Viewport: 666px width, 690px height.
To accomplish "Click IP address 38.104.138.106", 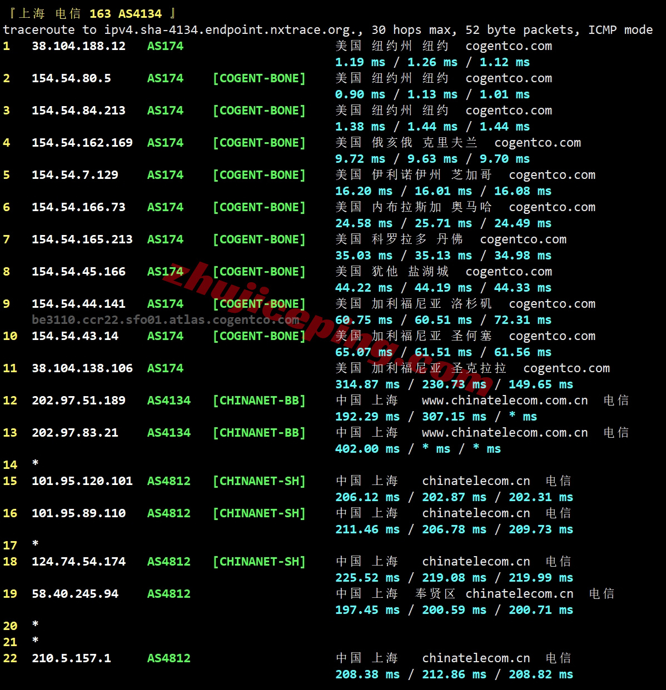I will [x=82, y=368].
